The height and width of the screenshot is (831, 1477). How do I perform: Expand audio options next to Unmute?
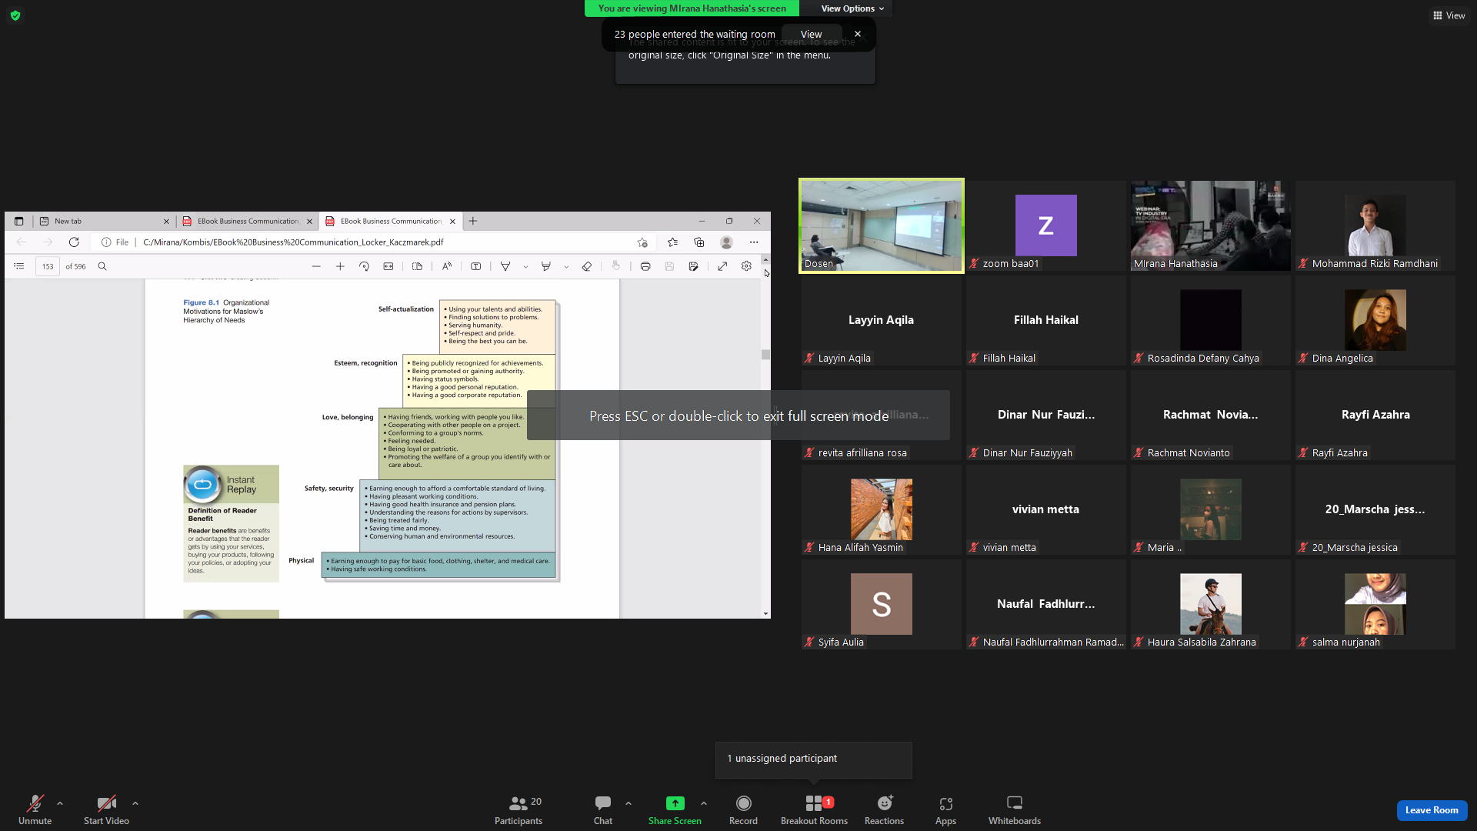tap(60, 803)
